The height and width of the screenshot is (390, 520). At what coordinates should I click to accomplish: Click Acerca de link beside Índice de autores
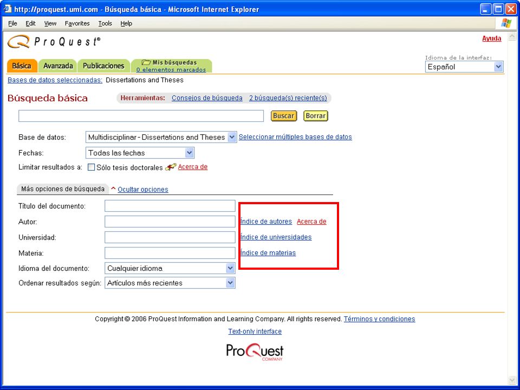coord(311,221)
